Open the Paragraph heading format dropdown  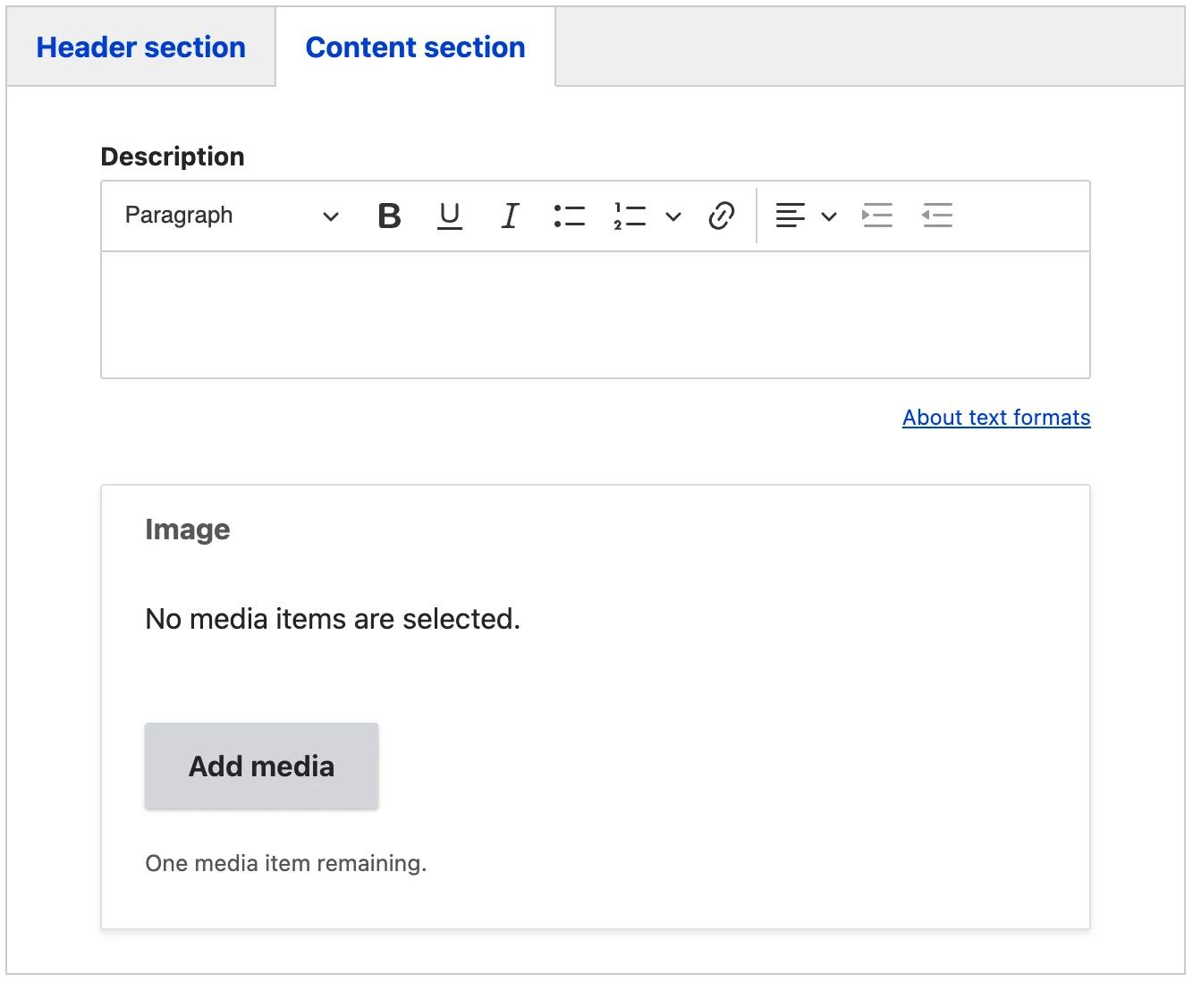[231, 216]
